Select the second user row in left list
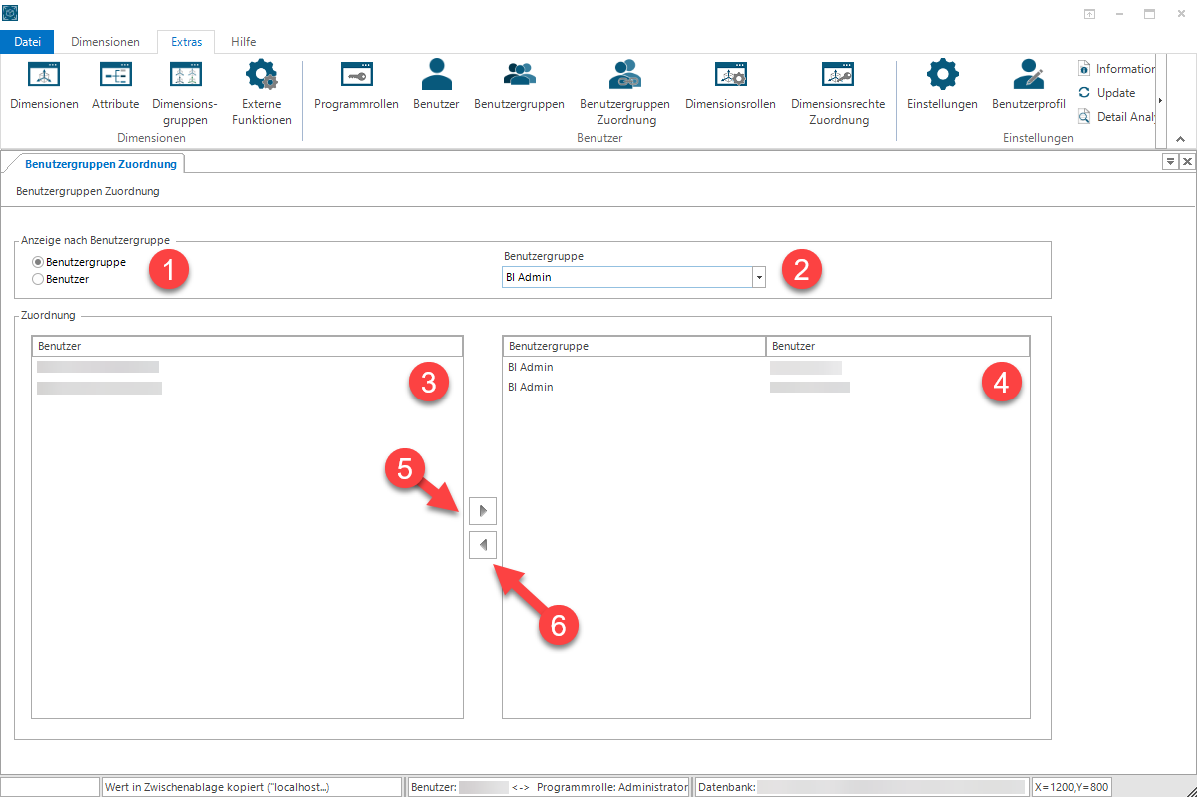This screenshot has height=797, width=1197. (248, 388)
